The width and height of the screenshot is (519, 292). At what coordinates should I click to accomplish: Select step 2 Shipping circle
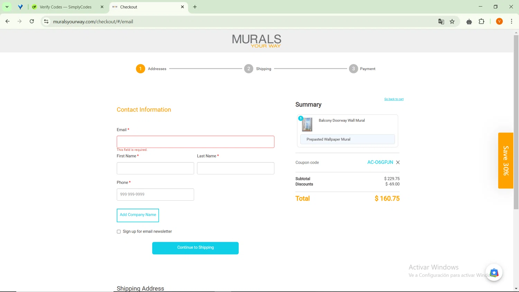click(249, 69)
